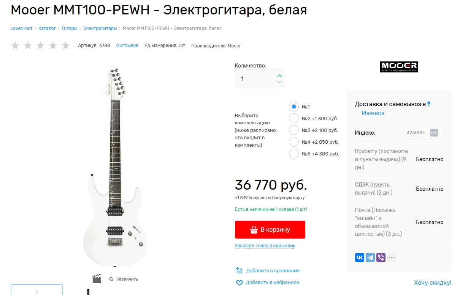Select configuration №2 +1 300 руб.
This screenshot has width=460, height=295.
pyautogui.click(x=294, y=118)
